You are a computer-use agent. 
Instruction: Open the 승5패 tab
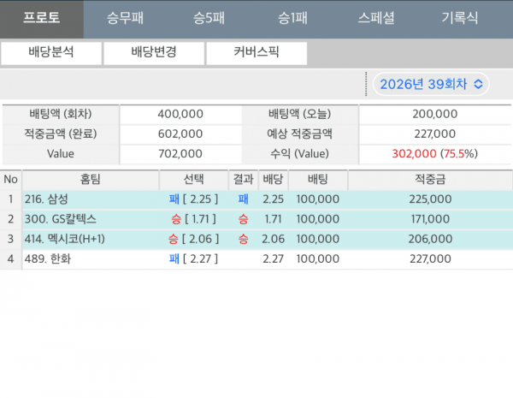211,18
